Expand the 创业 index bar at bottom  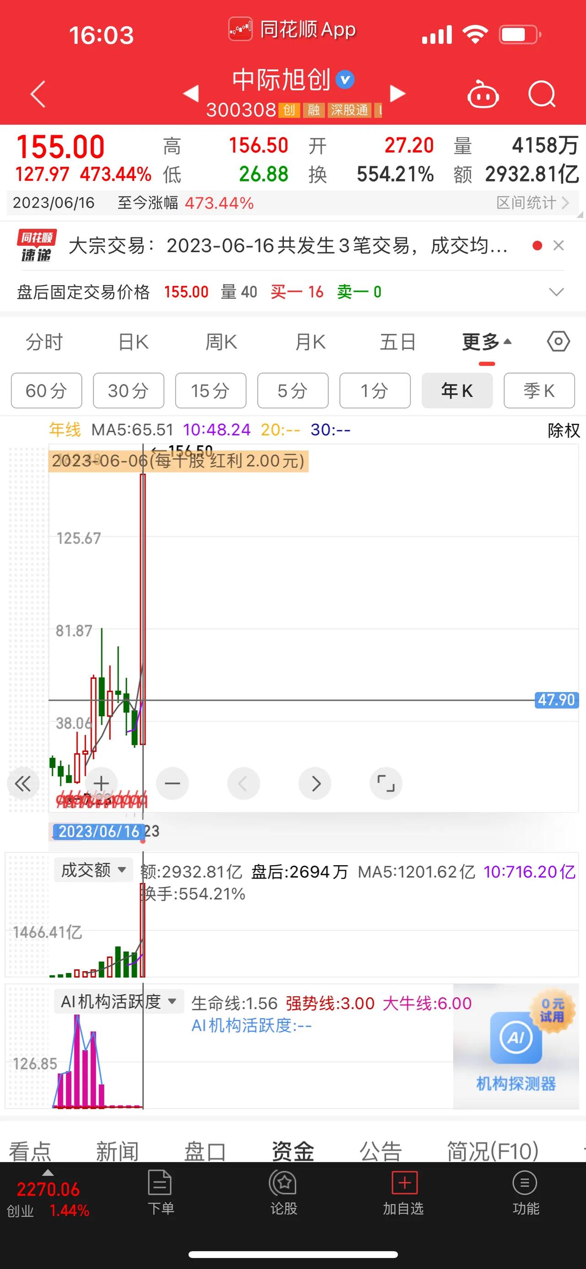point(48,1192)
